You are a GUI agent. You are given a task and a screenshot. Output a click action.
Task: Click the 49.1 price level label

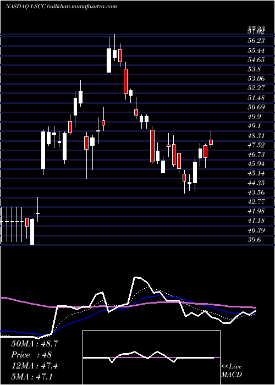coord(254,126)
